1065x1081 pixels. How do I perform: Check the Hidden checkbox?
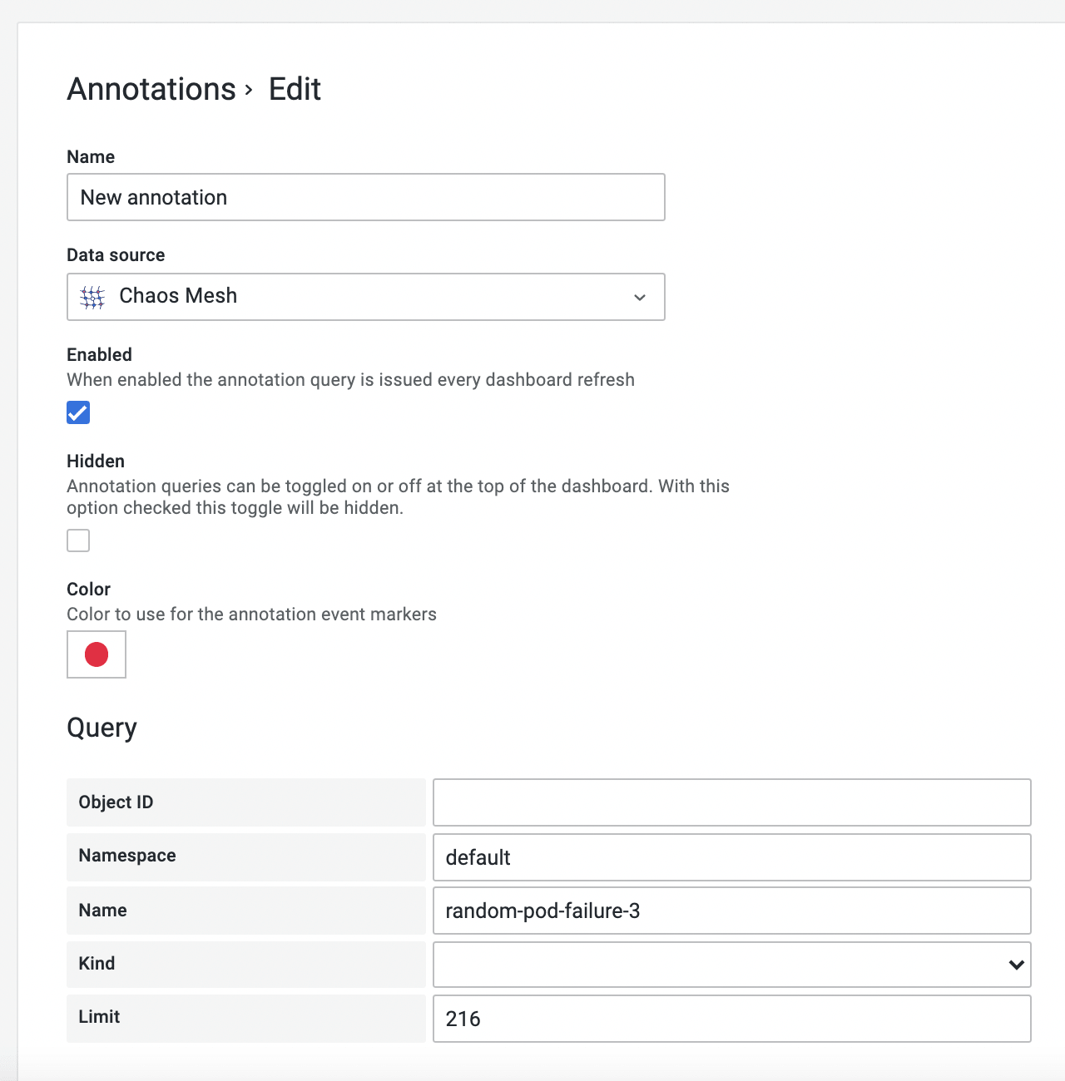click(78, 540)
